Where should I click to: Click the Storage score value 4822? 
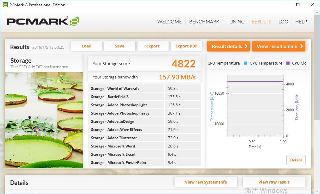[183, 64]
